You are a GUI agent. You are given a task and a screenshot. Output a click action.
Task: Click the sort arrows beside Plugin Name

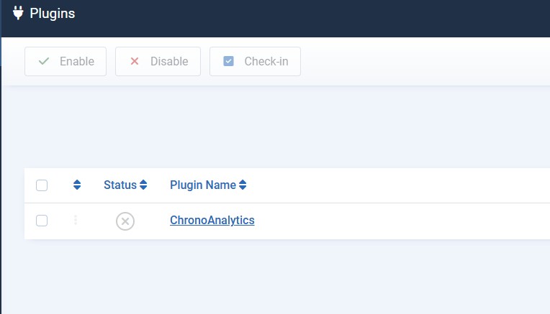click(x=243, y=185)
